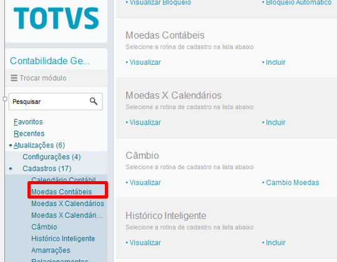Click the Câmbio card heading
337x262 pixels.
(142, 155)
